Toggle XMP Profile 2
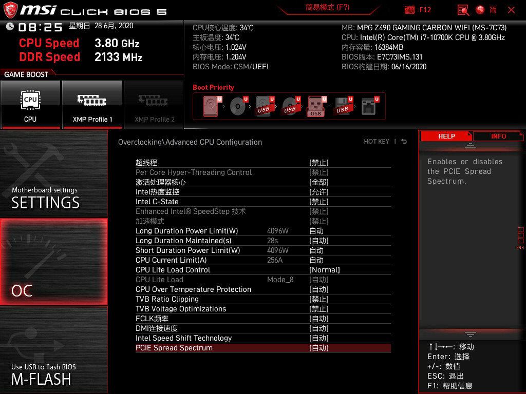The image size is (526, 394). tap(154, 105)
